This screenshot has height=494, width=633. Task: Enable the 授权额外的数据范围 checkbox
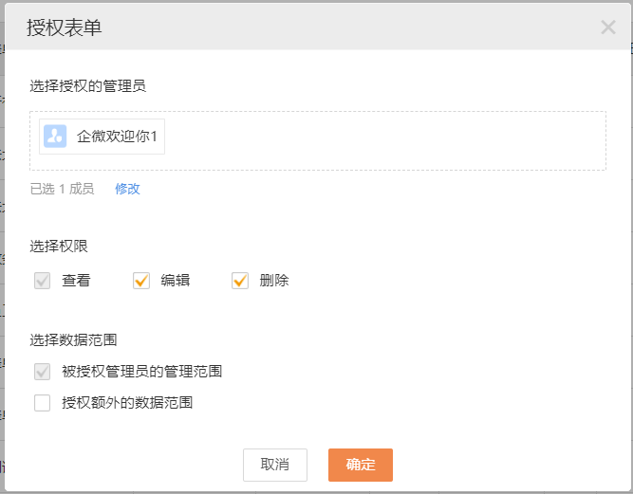(x=43, y=403)
